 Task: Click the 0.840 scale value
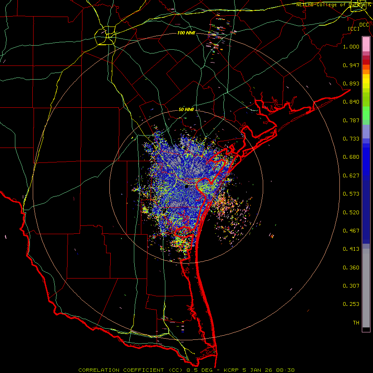[x=351, y=102]
